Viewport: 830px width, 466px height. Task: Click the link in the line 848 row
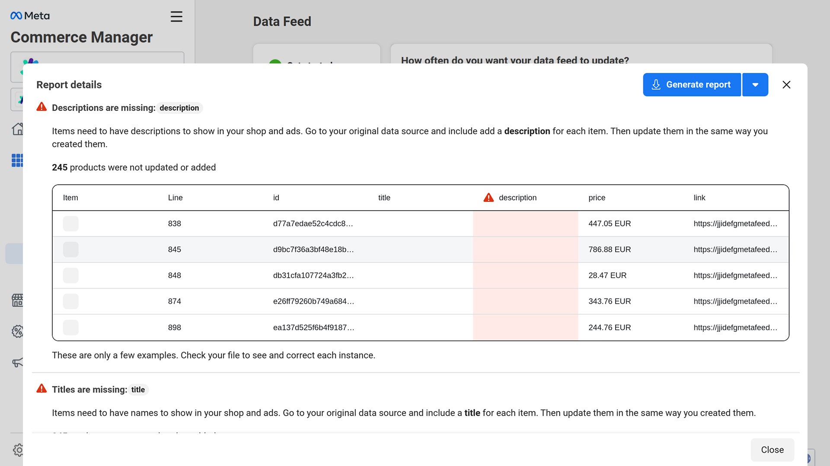[735, 275]
